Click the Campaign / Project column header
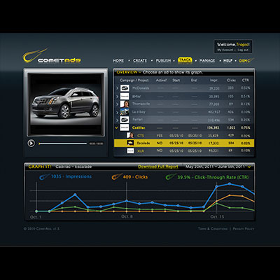The height and width of the screenshot is (280, 280). pos(134,80)
